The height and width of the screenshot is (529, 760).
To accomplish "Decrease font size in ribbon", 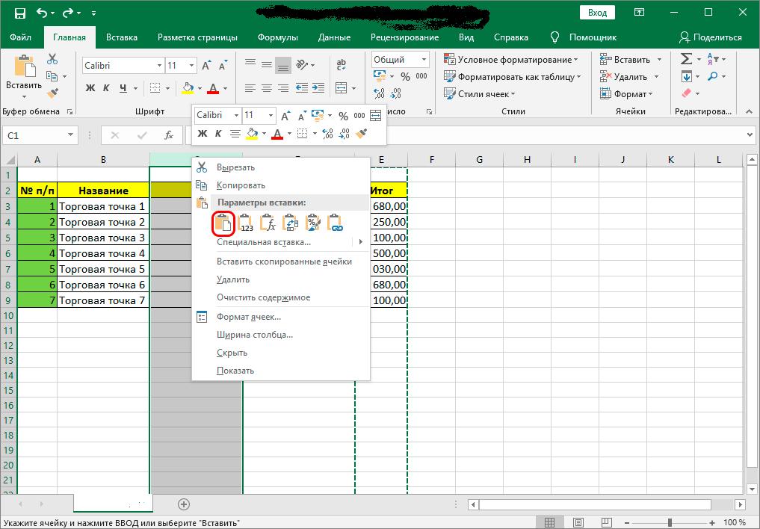I will tap(223, 66).
